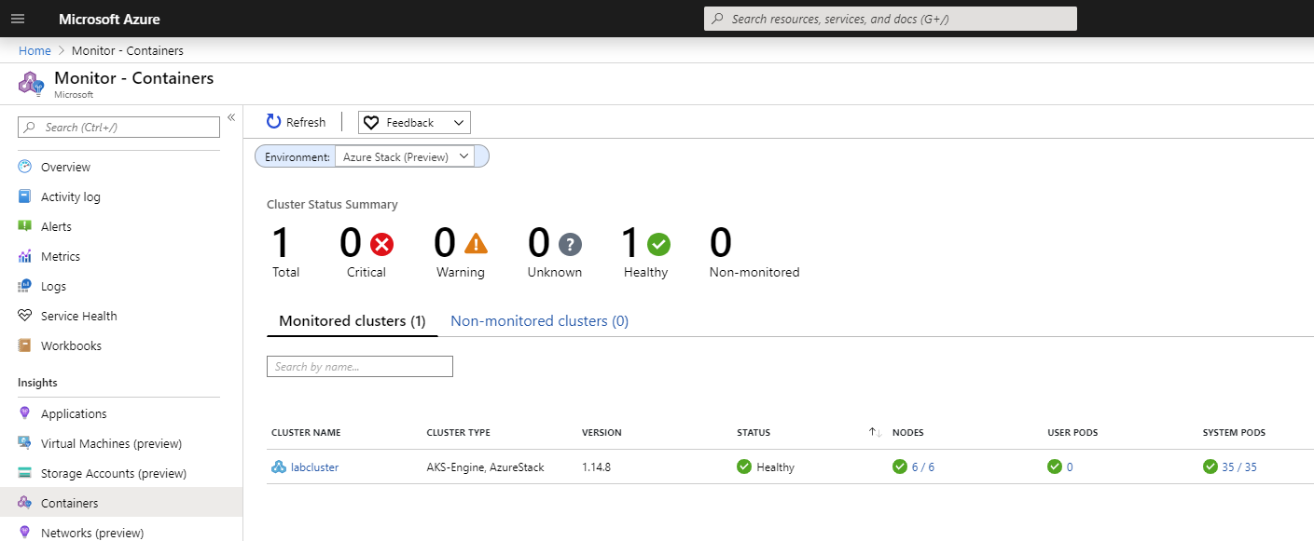
Task: Open the 35 / 35 system pods link
Action: pyautogui.click(x=1239, y=467)
